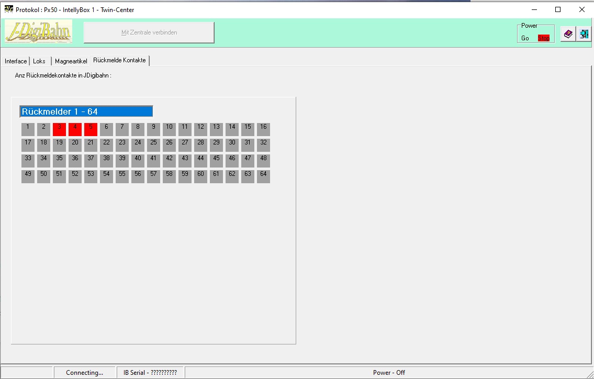The height and width of the screenshot is (379, 594).
Task: Click feedback contact 64
Action: (263, 176)
